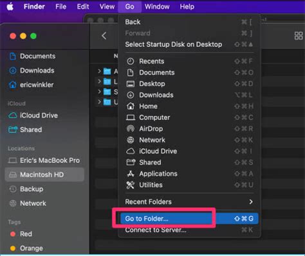Open the View menu

point(107,6)
